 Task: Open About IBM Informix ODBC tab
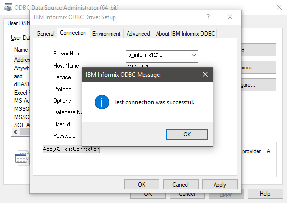(185, 34)
